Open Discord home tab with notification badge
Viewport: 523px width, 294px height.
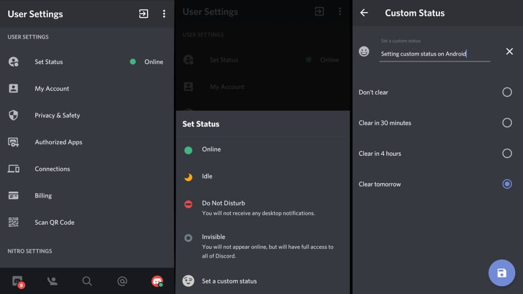pyautogui.click(x=18, y=281)
